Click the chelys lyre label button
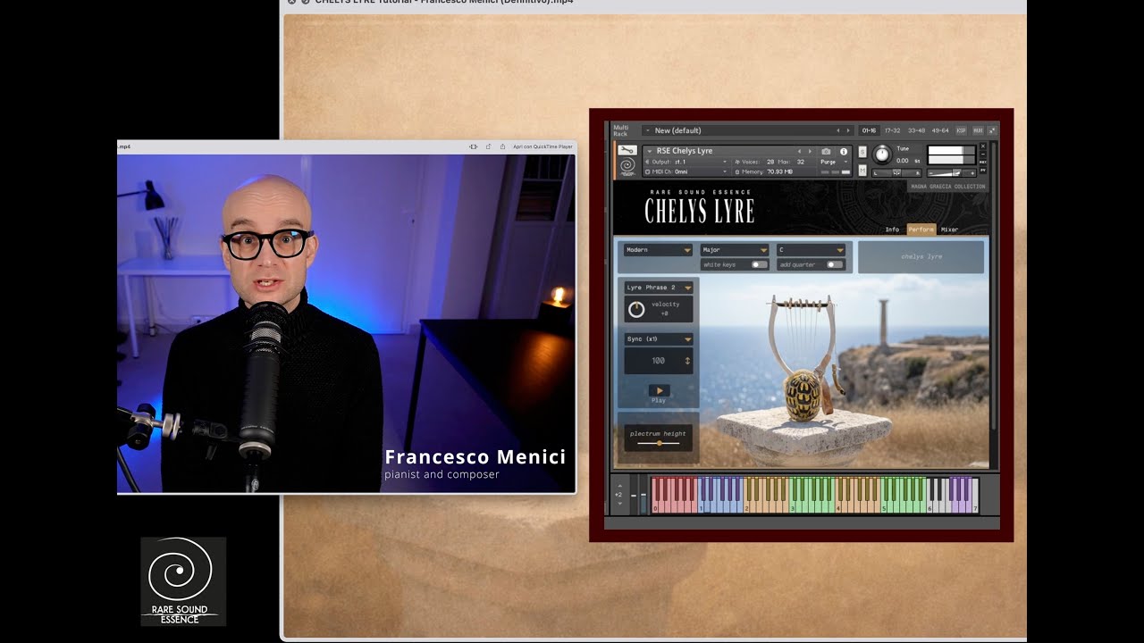Viewport: 1144px width, 643px height. click(x=921, y=257)
